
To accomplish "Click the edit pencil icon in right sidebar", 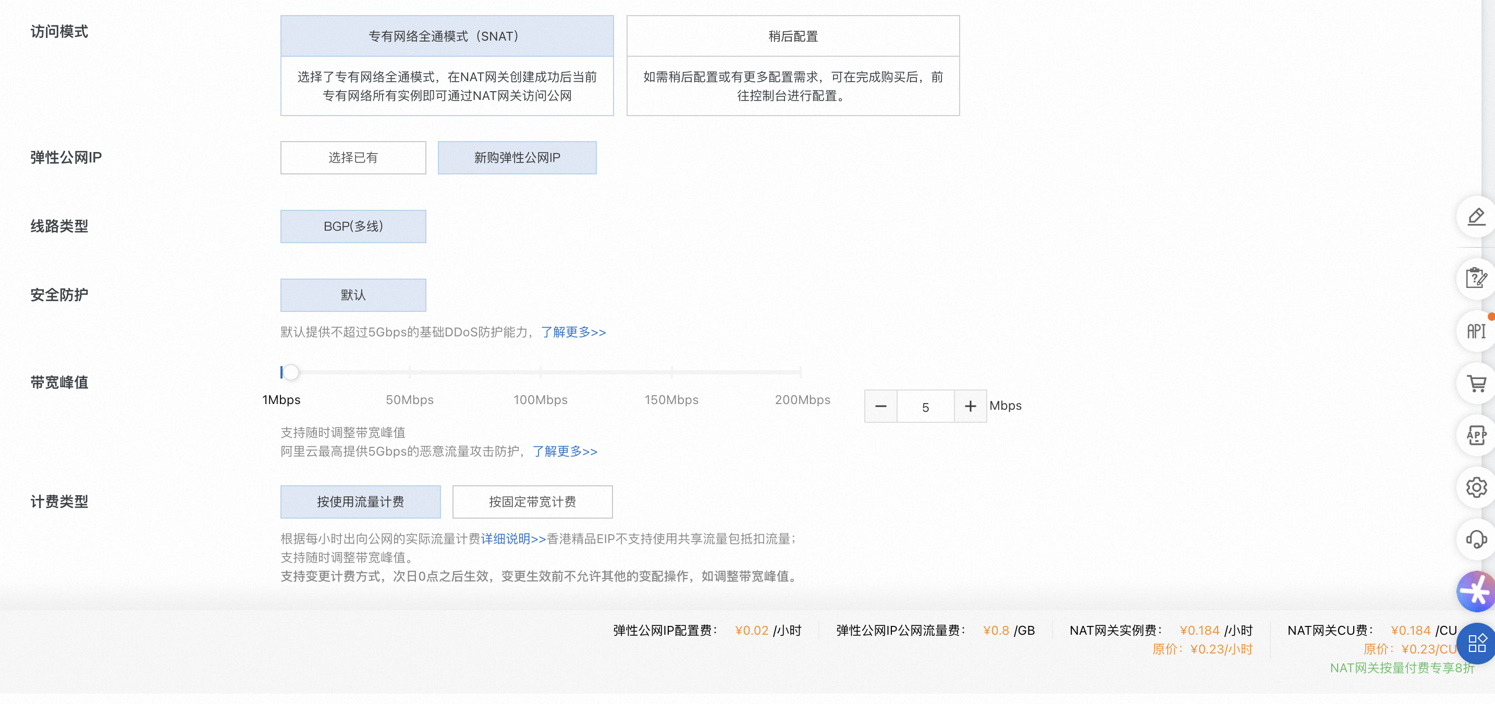I will [1476, 217].
